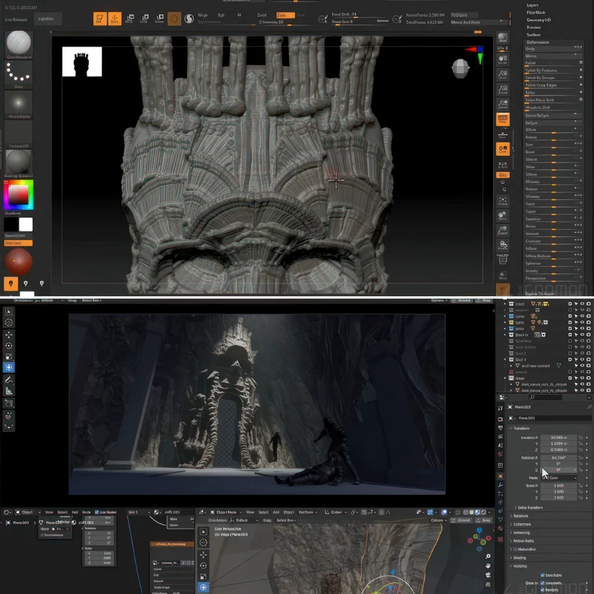This screenshot has width=594, height=594.
Task: Lock the Location X axis padlock
Action: click(x=581, y=437)
